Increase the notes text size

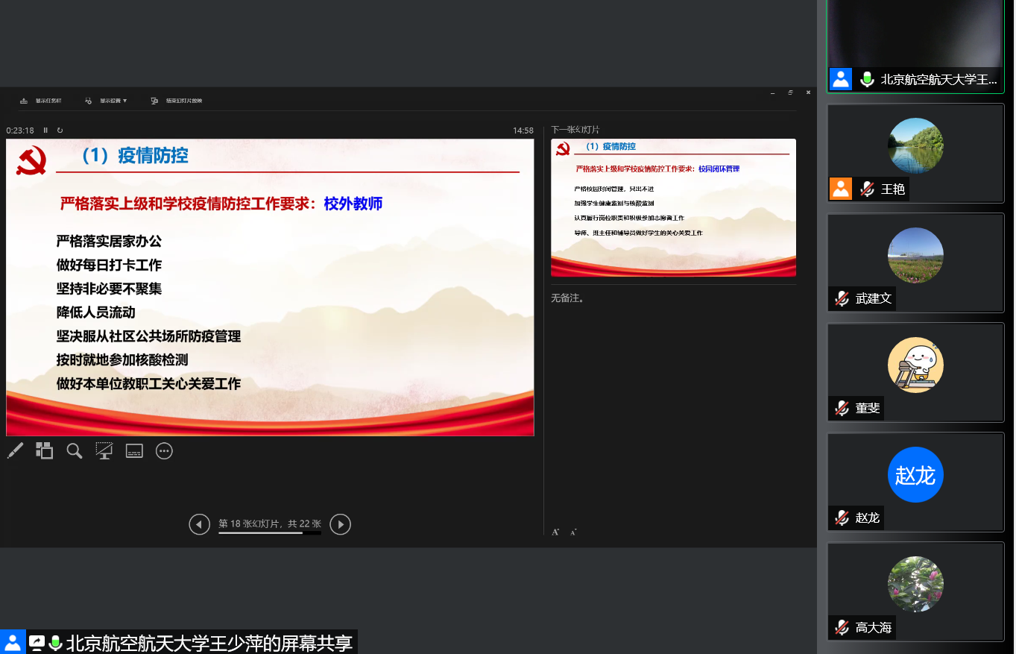pyautogui.click(x=555, y=532)
